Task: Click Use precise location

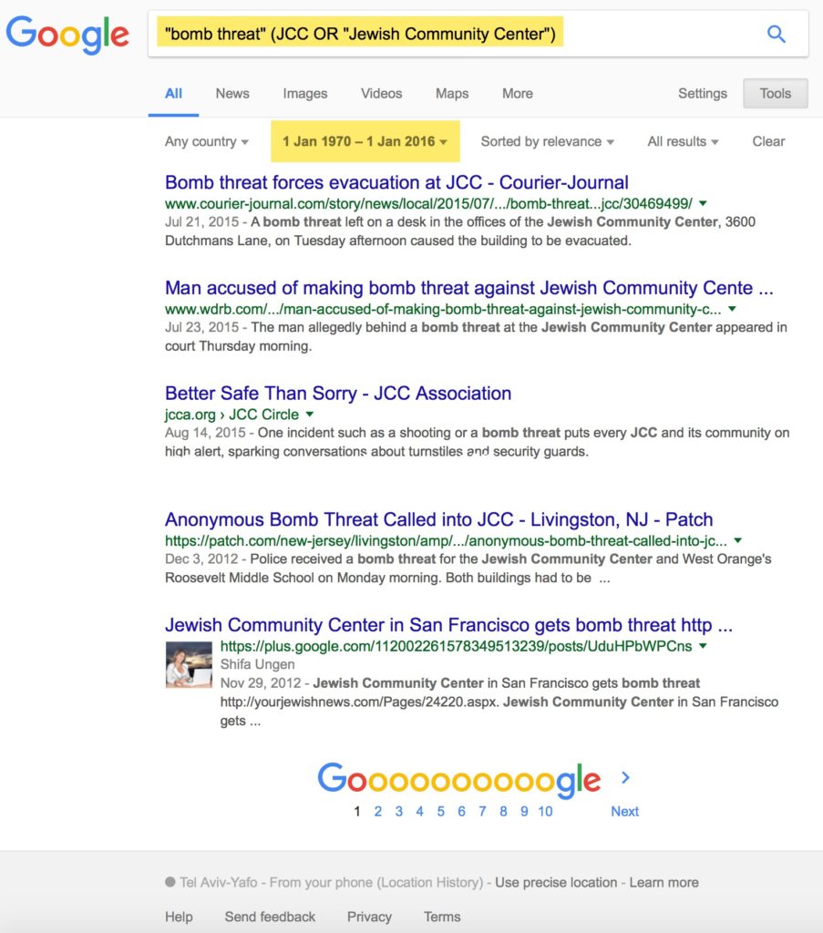Action: point(556,882)
